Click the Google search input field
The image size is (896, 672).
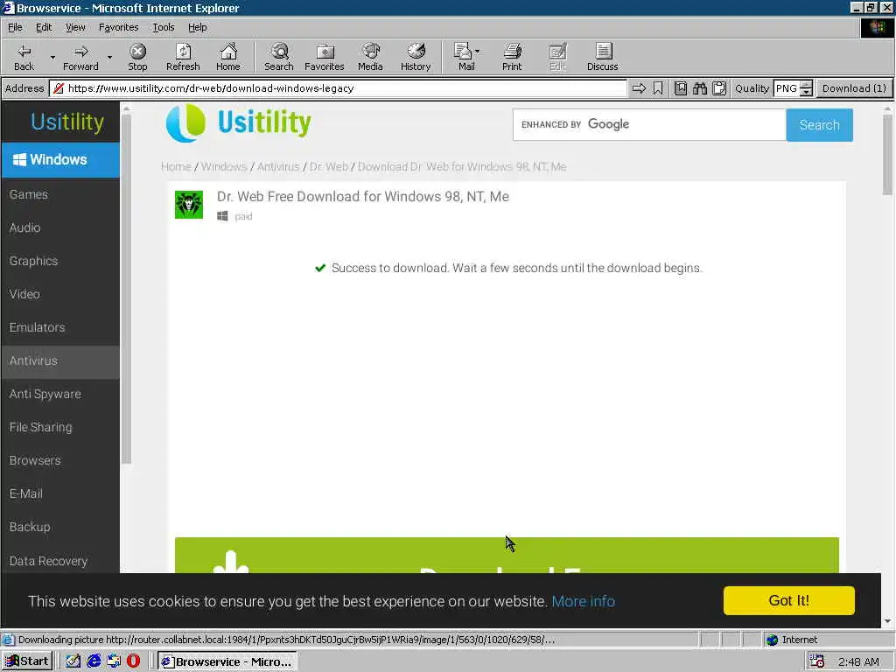tap(650, 124)
